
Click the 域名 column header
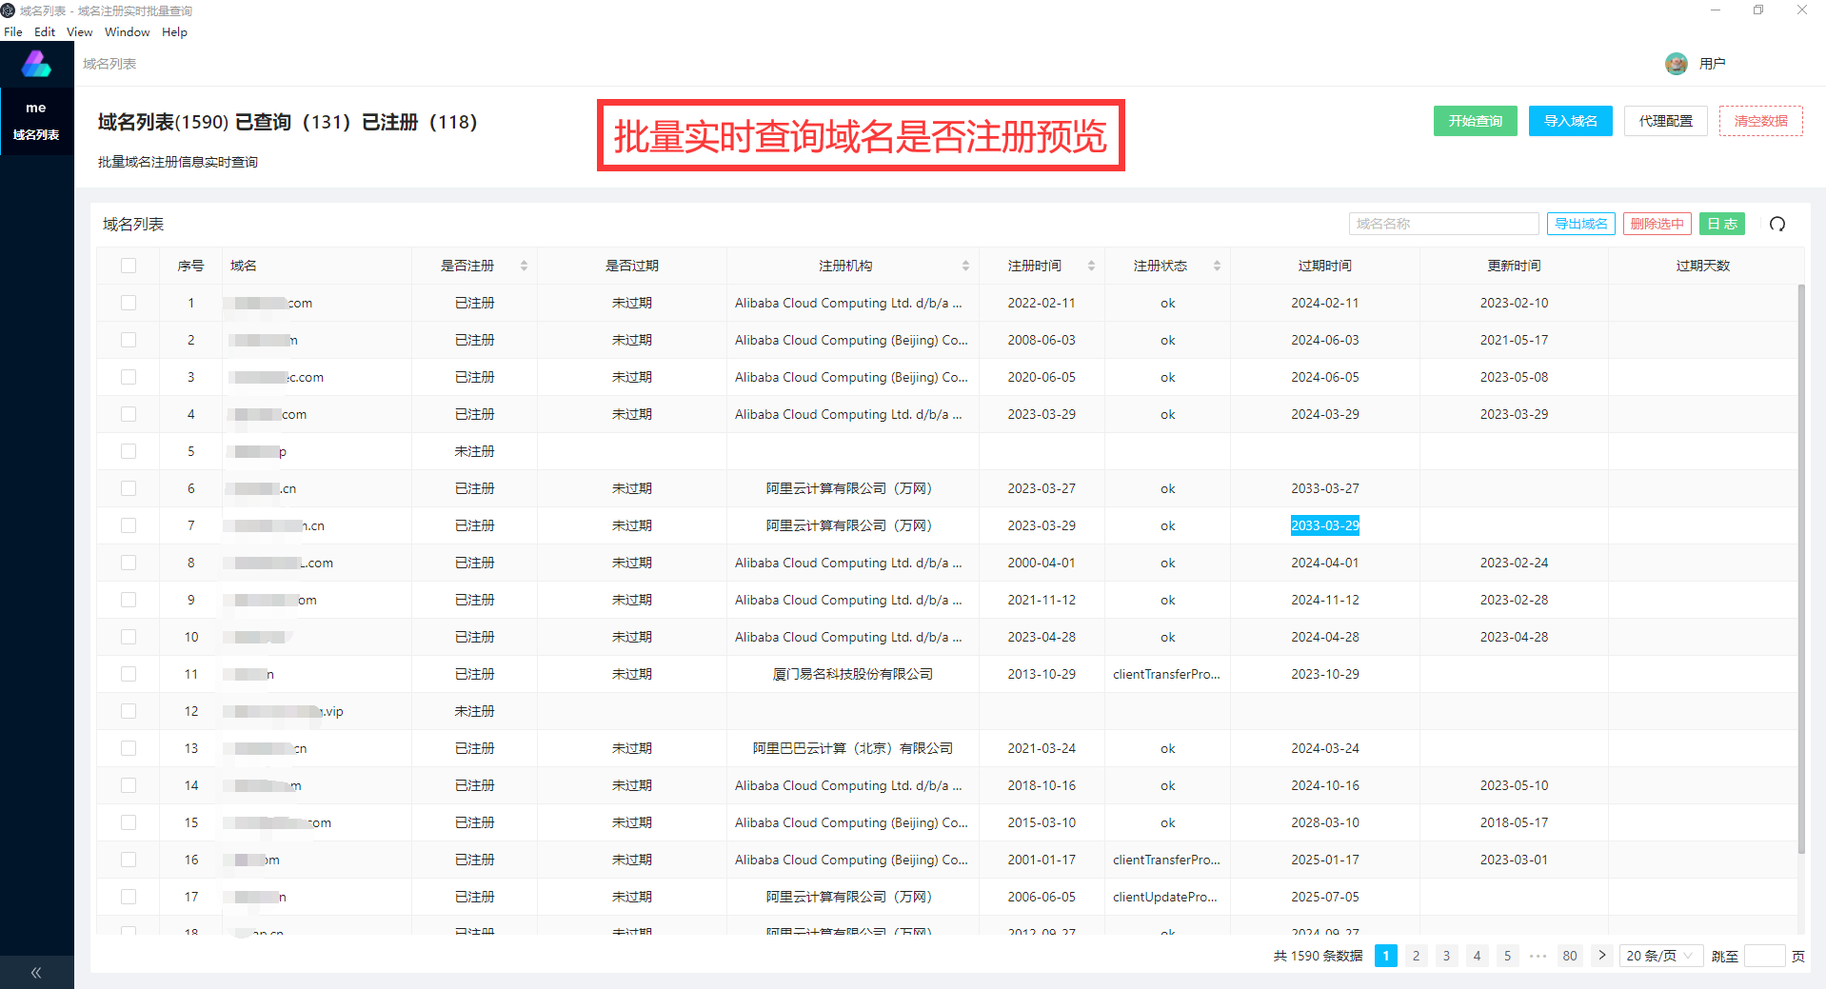tap(243, 266)
